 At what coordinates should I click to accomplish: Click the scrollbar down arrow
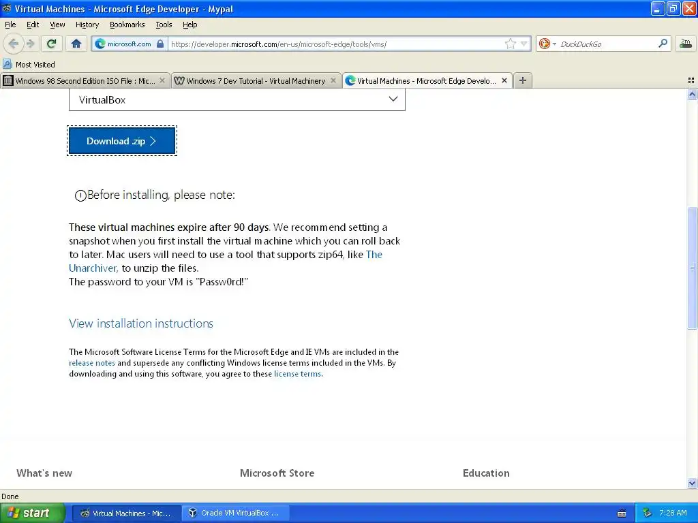click(692, 483)
